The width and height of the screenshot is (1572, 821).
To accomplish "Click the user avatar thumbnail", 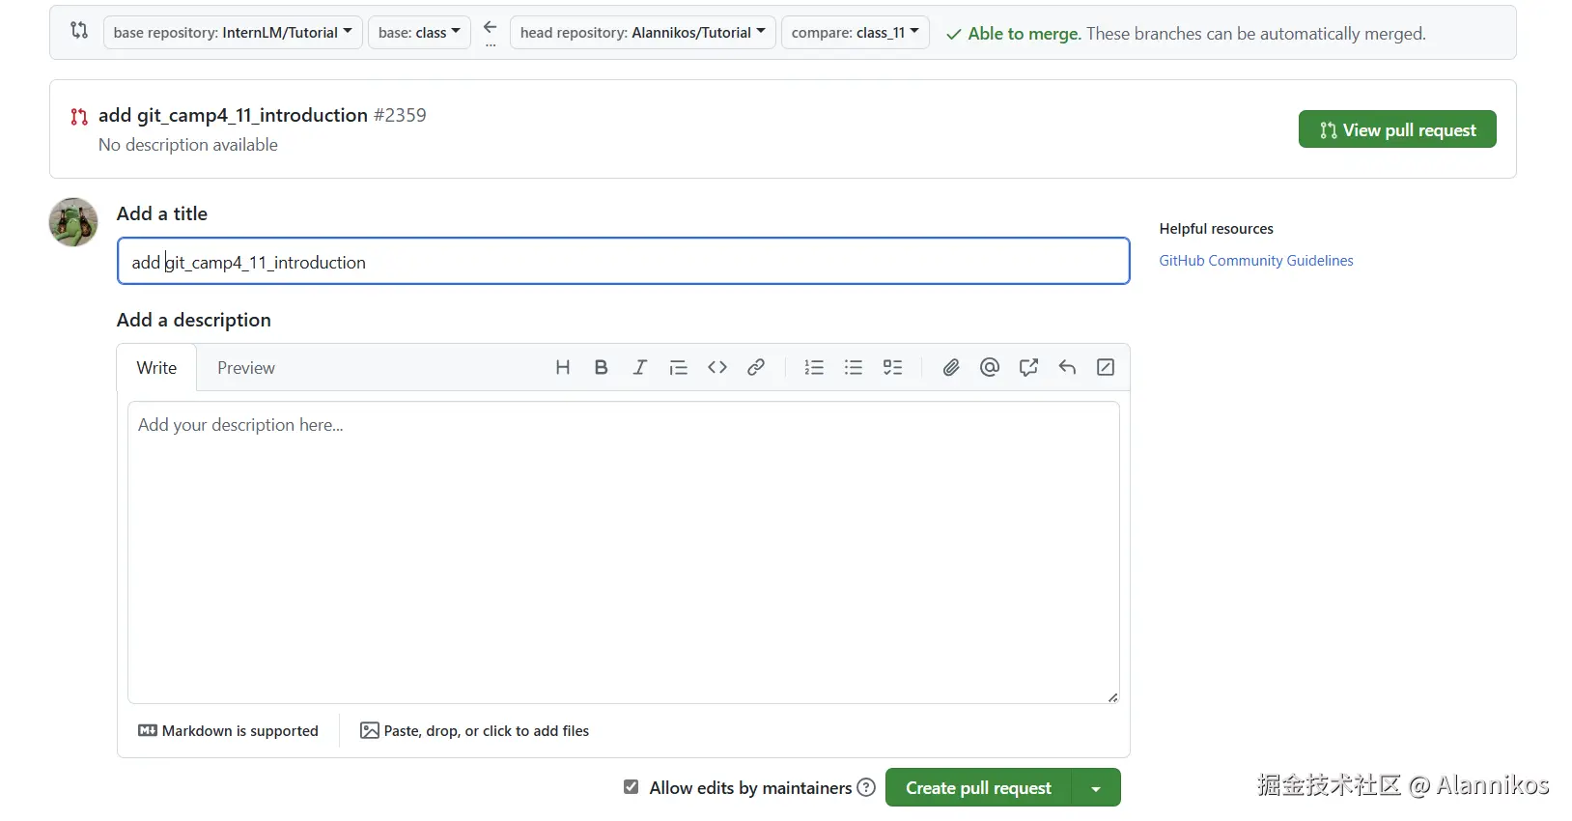I will tap(73, 222).
